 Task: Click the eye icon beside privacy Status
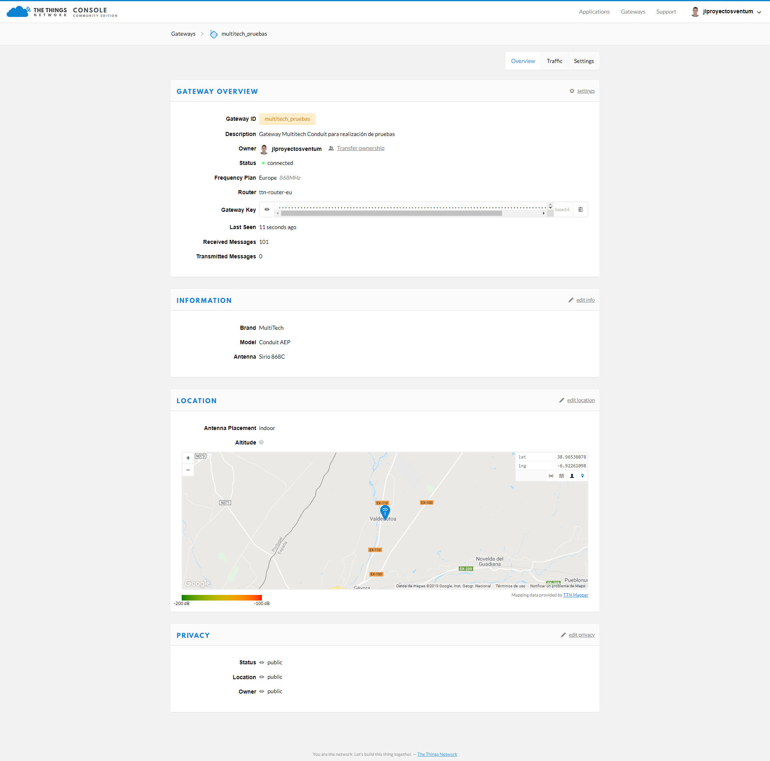coord(261,663)
